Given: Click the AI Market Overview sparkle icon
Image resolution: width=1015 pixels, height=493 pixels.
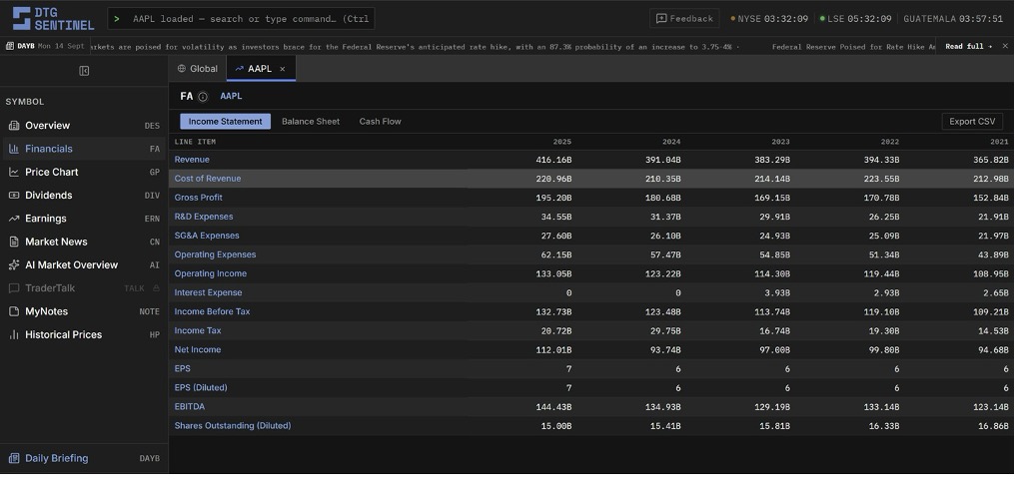Looking at the screenshot, I should click(x=14, y=265).
